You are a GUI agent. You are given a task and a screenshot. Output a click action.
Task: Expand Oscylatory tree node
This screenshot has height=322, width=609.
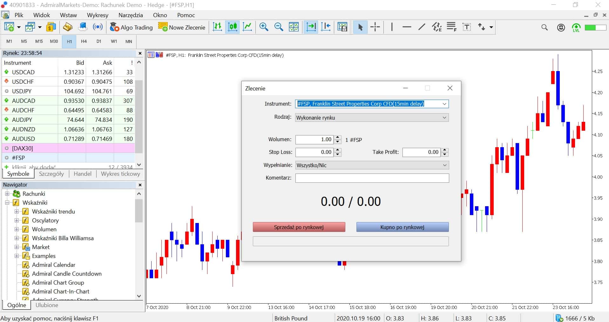coord(17,220)
